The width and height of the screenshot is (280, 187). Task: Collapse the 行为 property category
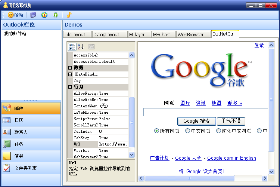70,87
